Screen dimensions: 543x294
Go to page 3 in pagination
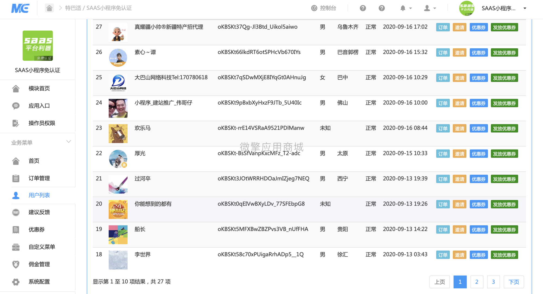point(493,282)
